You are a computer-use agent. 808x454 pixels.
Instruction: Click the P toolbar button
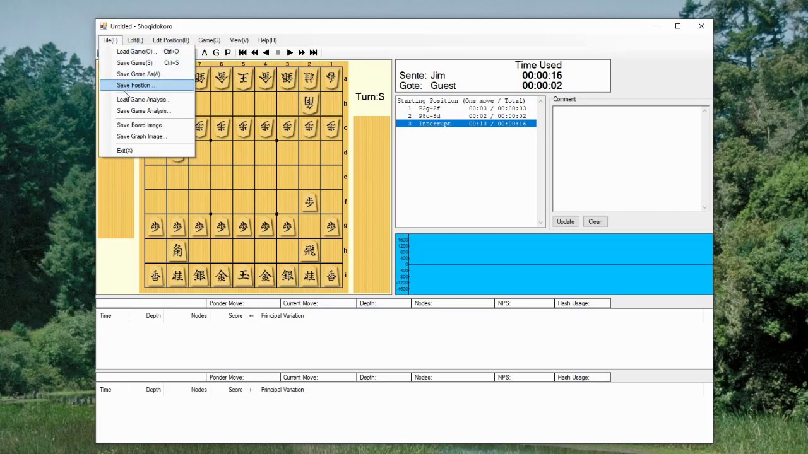227,53
